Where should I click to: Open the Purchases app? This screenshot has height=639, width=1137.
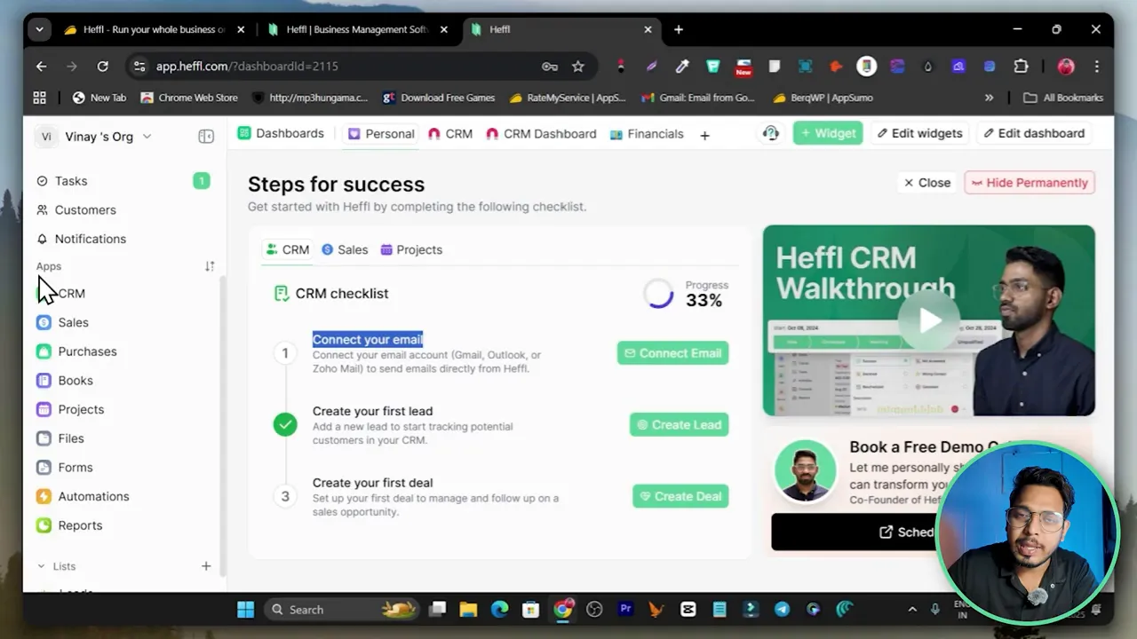pyautogui.click(x=86, y=351)
